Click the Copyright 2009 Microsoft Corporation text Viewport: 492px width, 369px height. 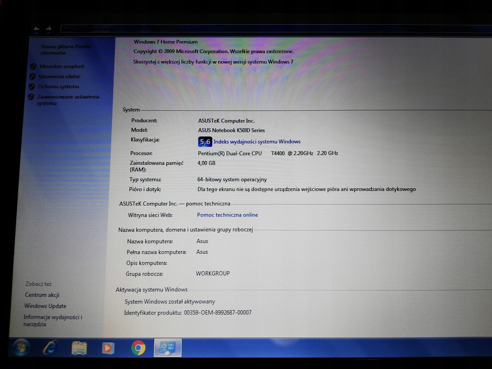(214, 51)
